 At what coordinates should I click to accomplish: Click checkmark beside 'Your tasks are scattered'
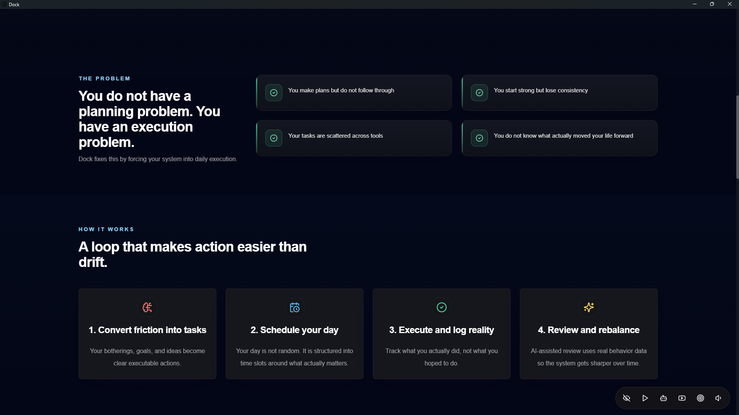[x=274, y=138]
